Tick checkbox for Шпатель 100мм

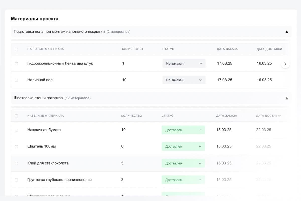[x=16, y=147]
